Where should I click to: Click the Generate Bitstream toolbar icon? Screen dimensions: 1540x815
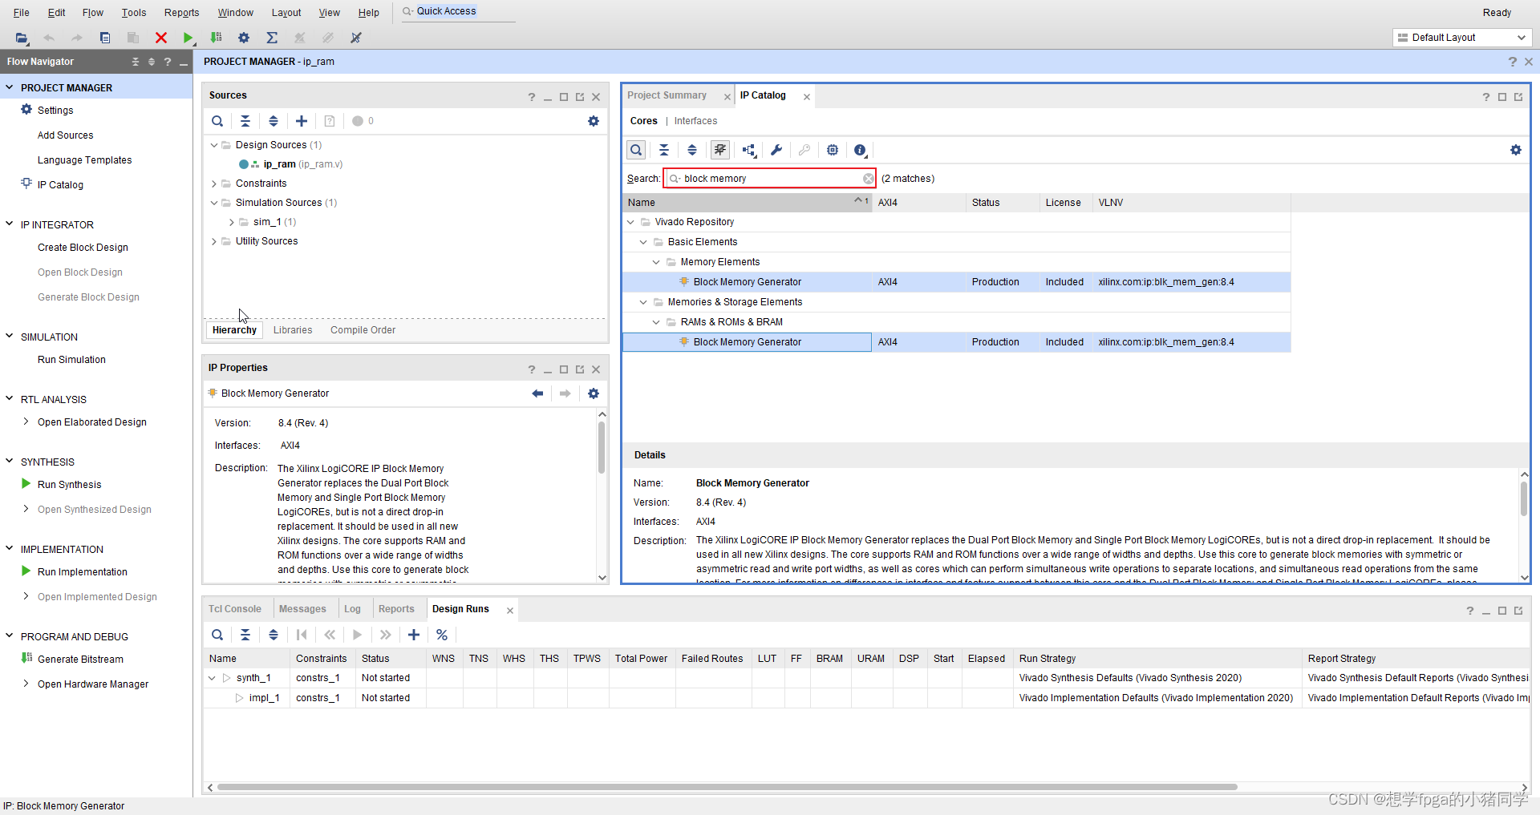point(216,38)
